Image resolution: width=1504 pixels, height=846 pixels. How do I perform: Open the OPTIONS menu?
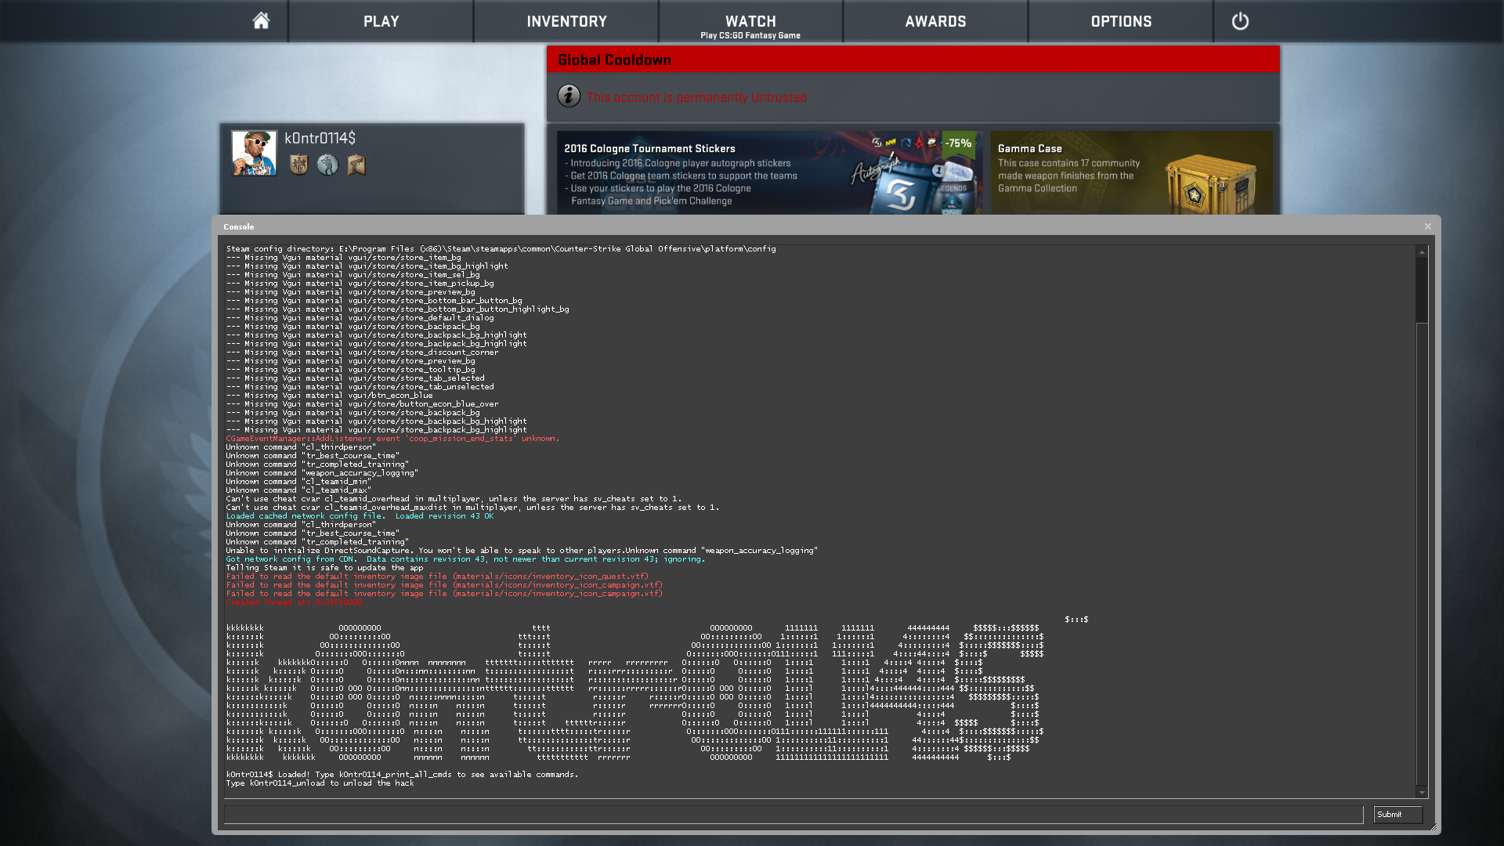point(1121,21)
